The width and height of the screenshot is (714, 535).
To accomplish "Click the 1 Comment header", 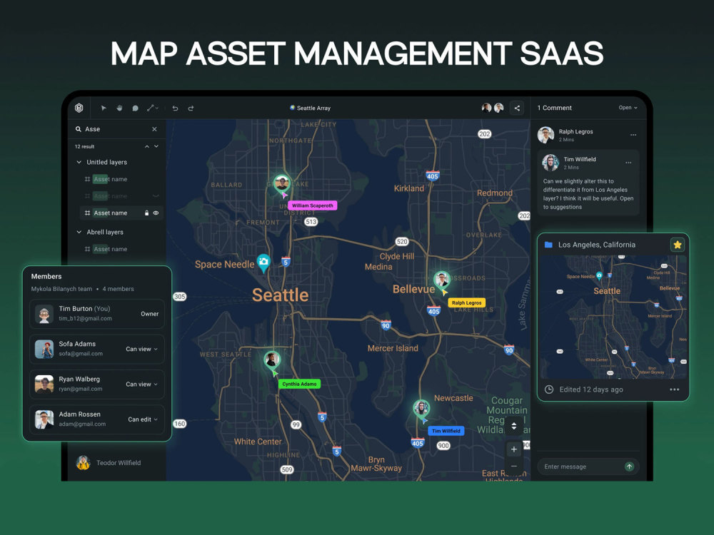I will click(x=554, y=108).
